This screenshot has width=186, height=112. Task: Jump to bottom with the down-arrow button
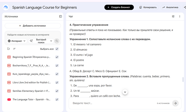125,92
